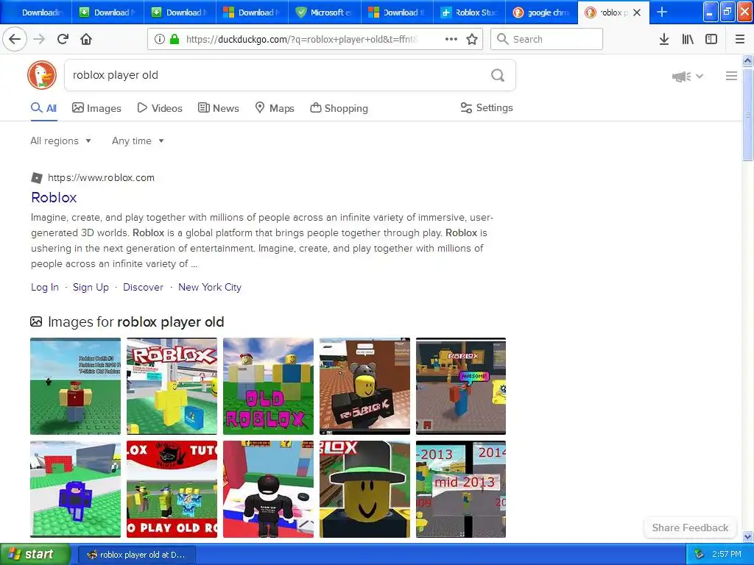Open the smiling top hat face thumbnail
The image size is (754, 565).
click(364, 489)
